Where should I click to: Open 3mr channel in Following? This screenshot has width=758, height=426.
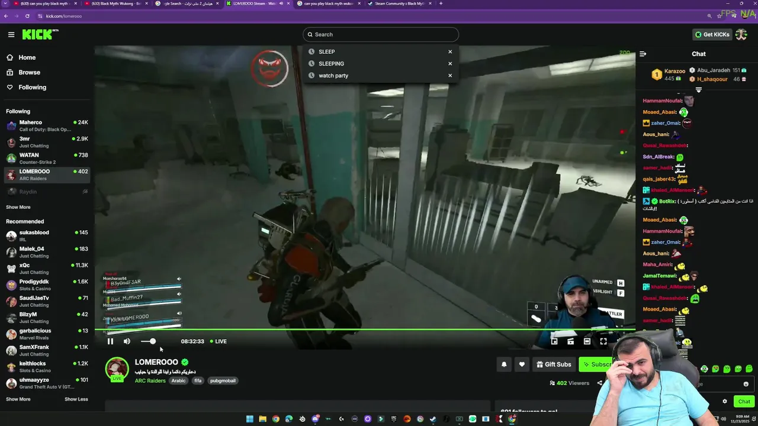click(47, 142)
